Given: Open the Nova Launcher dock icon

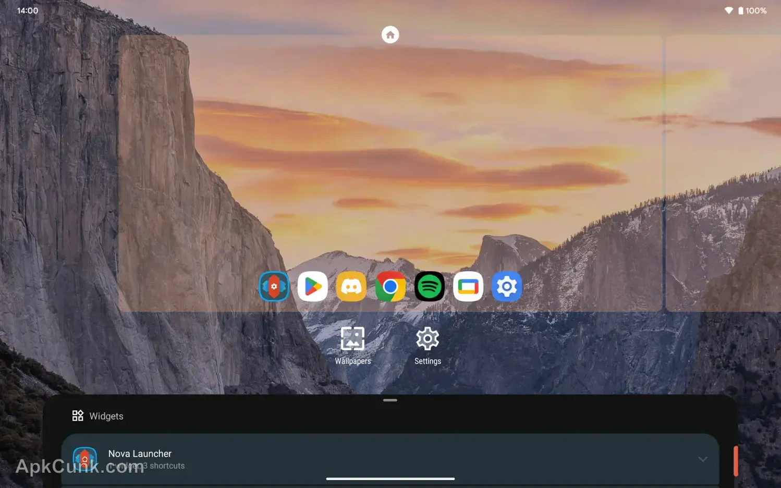Looking at the screenshot, I should pyautogui.click(x=274, y=286).
